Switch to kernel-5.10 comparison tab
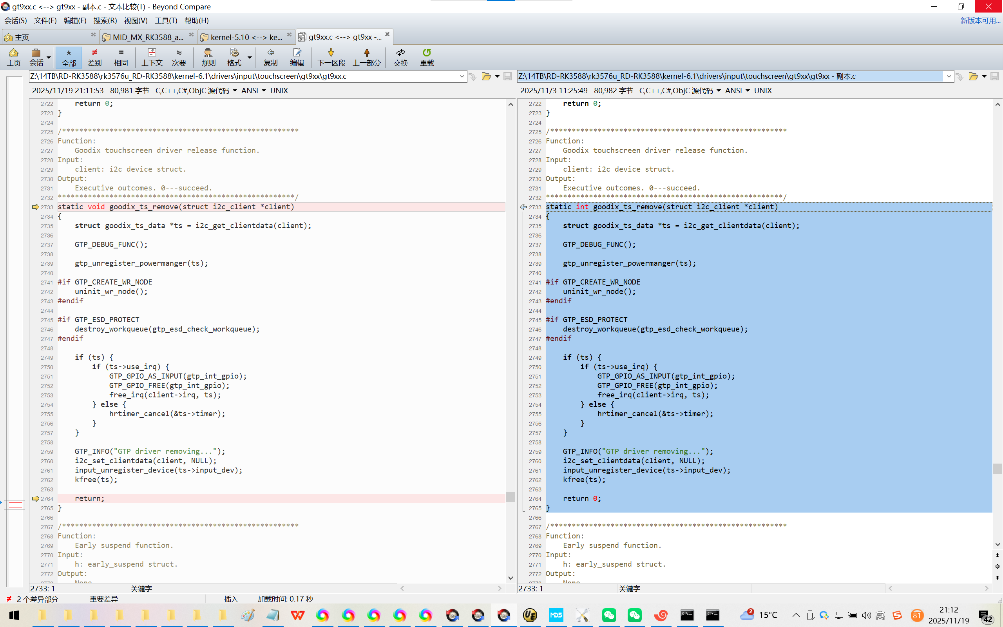1003x627 pixels. (x=246, y=37)
